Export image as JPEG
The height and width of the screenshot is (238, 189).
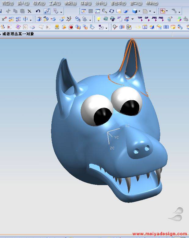click(x=154, y=19)
